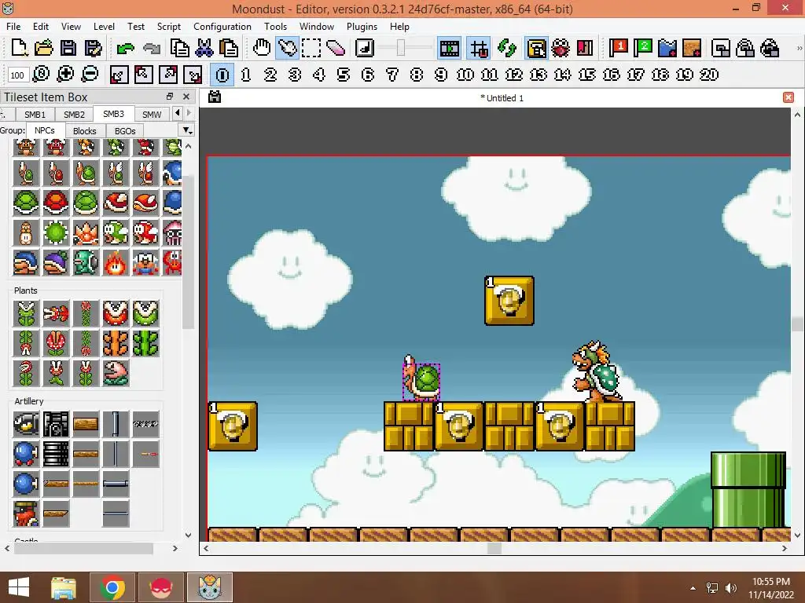Pick the green Koopa shell NPC

coord(26,202)
